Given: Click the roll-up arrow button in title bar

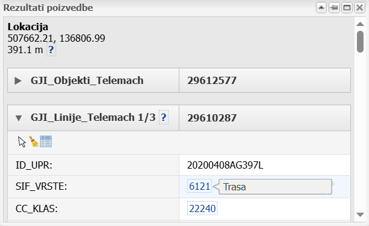Looking at the screenshot, I should pos(321,8).
